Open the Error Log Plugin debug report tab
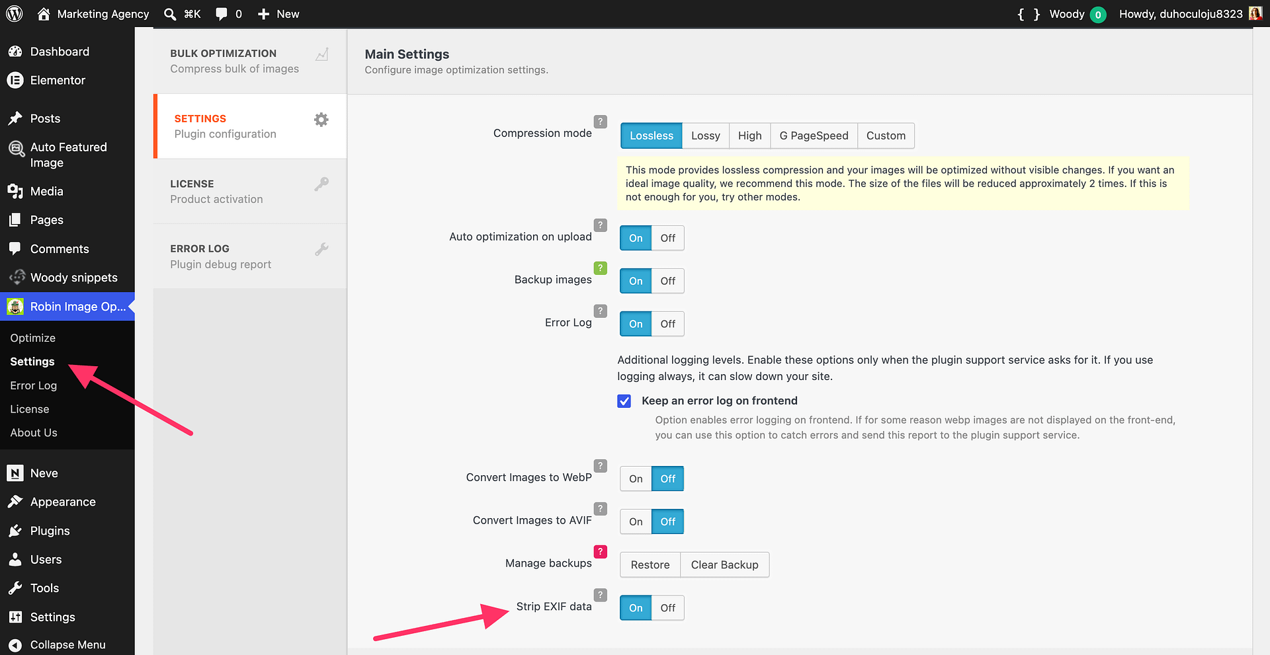 pyautogui.click(x=250, y=256)
